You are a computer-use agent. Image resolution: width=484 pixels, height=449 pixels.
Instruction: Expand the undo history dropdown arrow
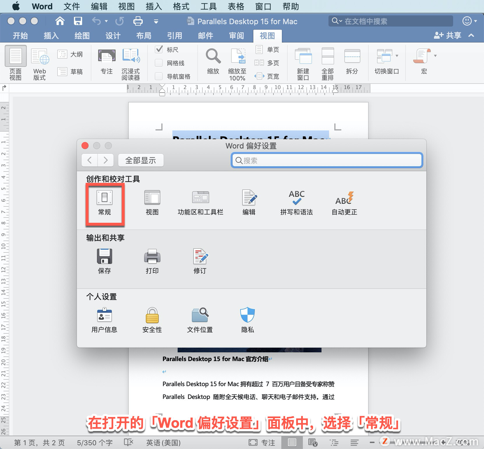tap(106, 21)
